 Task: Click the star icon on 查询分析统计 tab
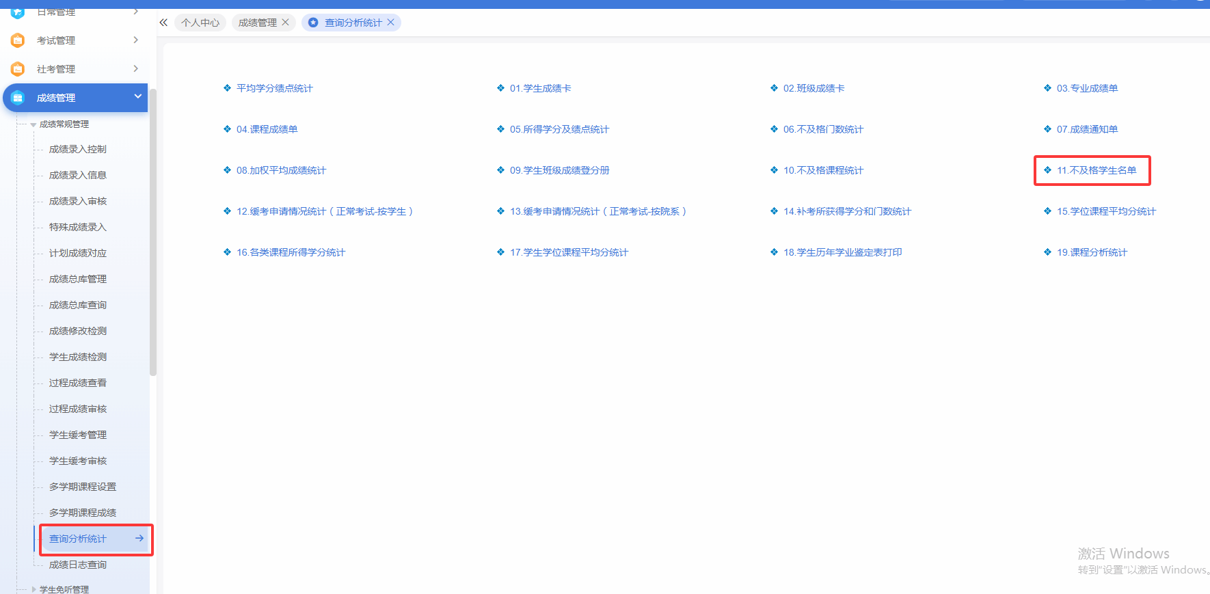click(x=313, y=23)
